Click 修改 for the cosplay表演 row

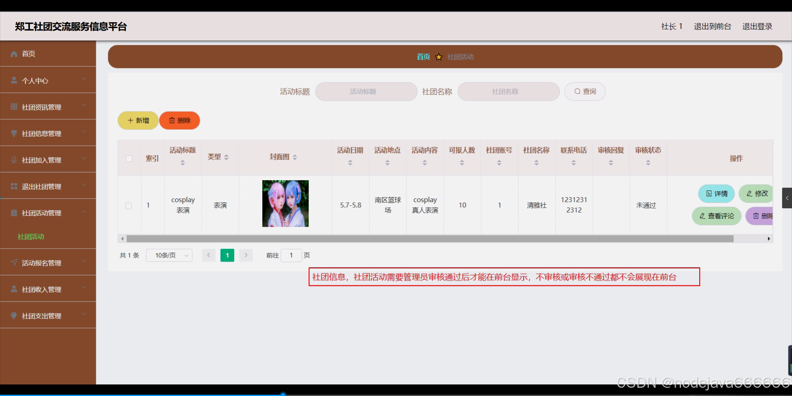point(756,193)
